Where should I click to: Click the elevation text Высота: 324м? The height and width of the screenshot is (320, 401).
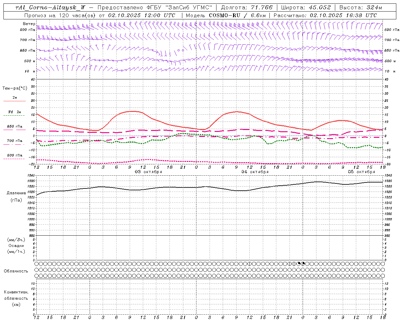(361, 7)
